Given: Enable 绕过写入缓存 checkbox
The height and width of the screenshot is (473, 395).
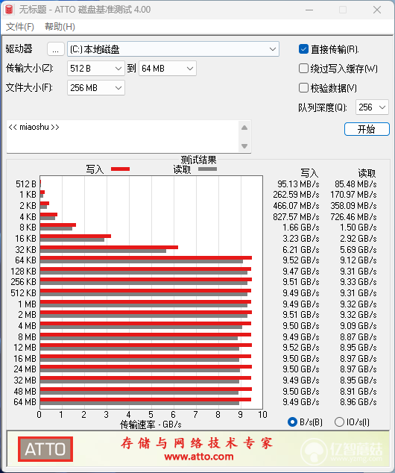Looking at the screenshot, I should (x=303, y=69).
